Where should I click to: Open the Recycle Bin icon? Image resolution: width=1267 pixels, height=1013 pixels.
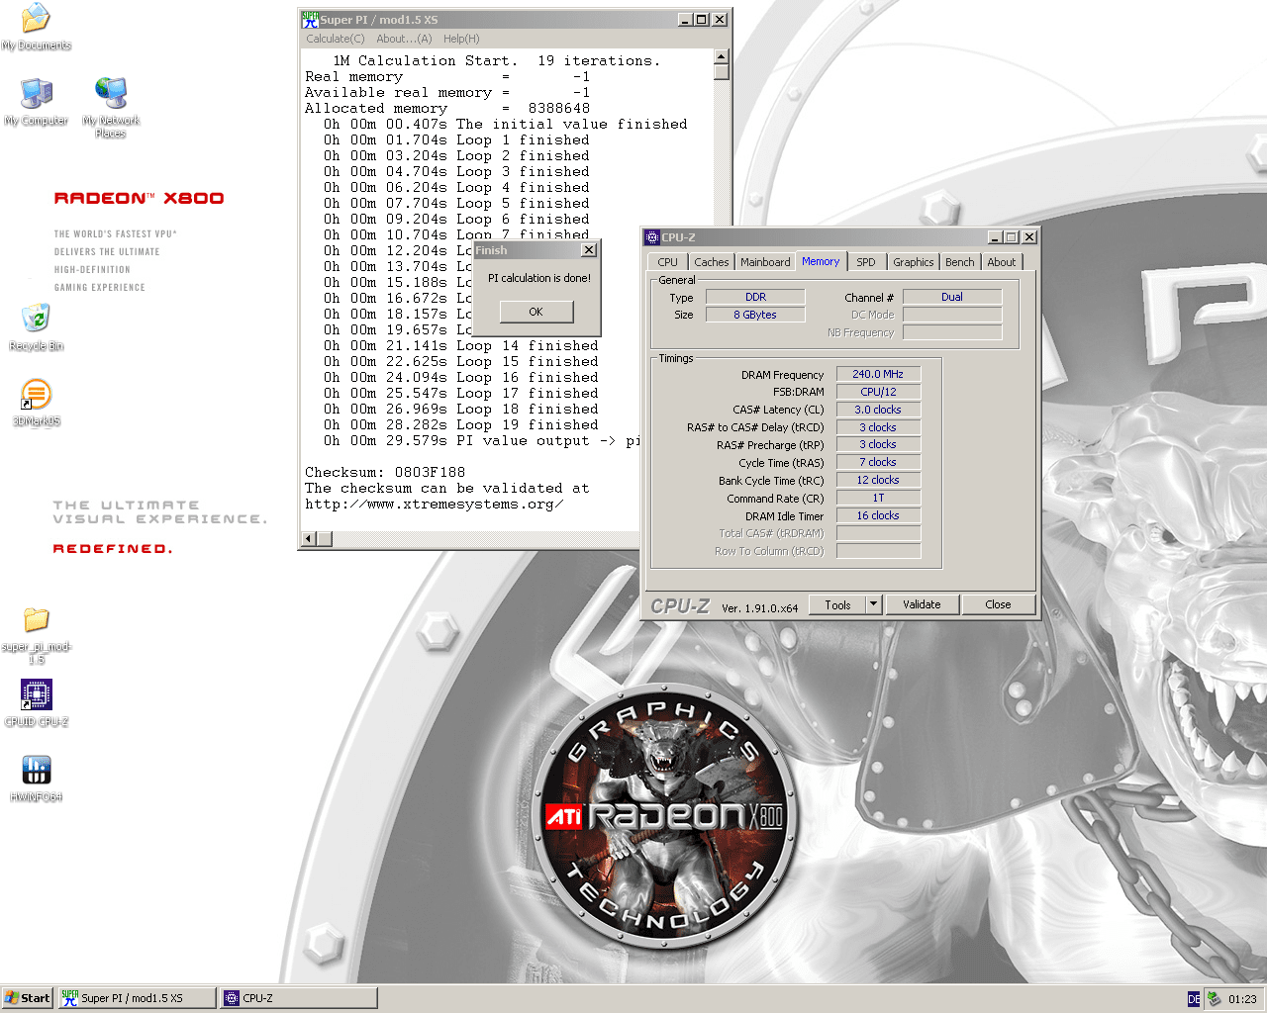click(36, 327)
